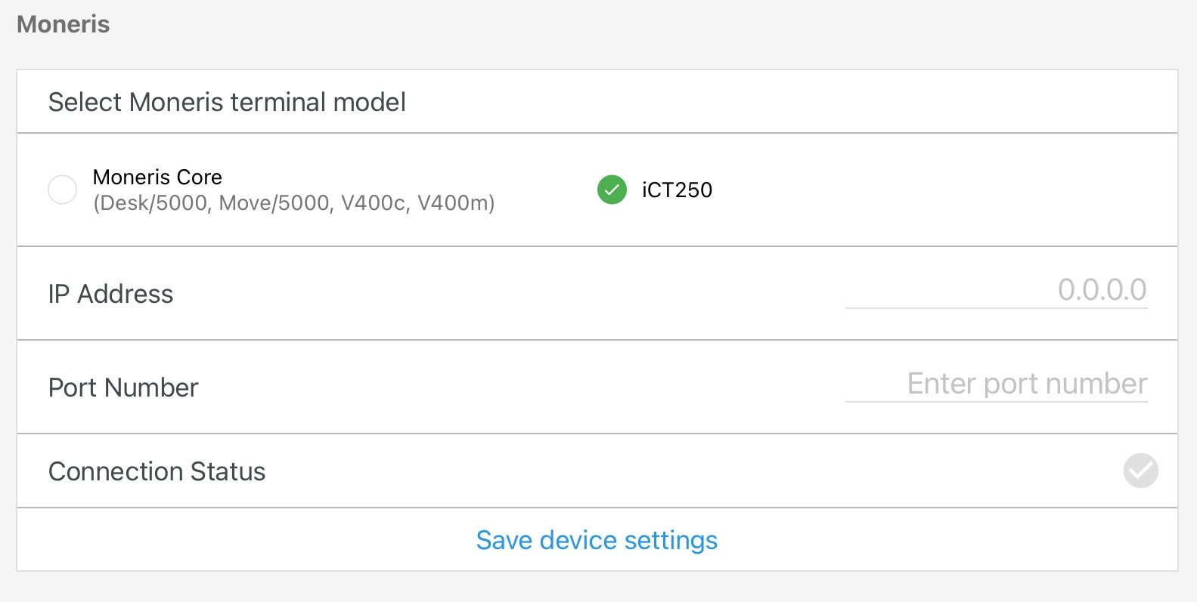This screenshot has height=602, width=1197.
Task: Click the grey Connection Status checkmark icon
Action: tap(1140, 471)
